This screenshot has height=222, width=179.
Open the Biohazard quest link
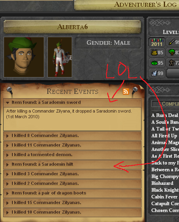coord(162,183)
